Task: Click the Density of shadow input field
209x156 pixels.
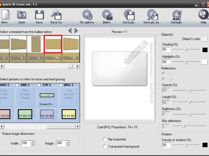Action: [166, 145]
